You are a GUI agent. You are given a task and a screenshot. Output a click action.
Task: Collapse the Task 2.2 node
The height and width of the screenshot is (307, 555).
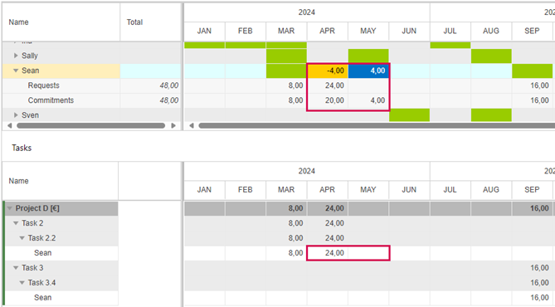tap(22, 238)
